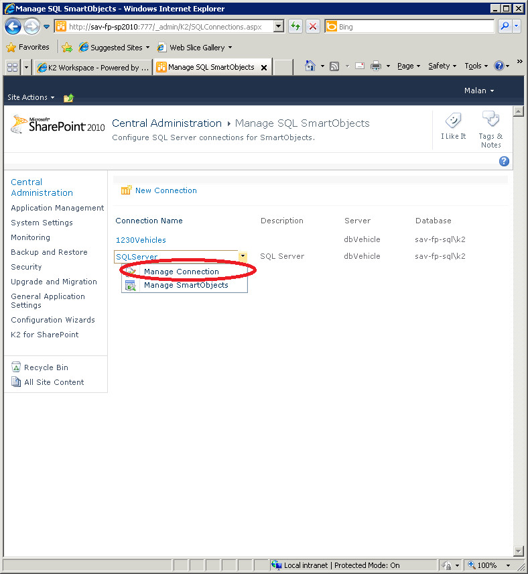Open the Suggested Sites link
The width and height of the screenshot is (528, 574).
click(115, 47)
